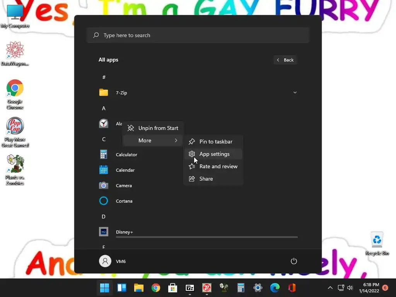Open volume tray icon
Image resolution: width=396 pixels, height=297 pixels.
click(350, 288)
